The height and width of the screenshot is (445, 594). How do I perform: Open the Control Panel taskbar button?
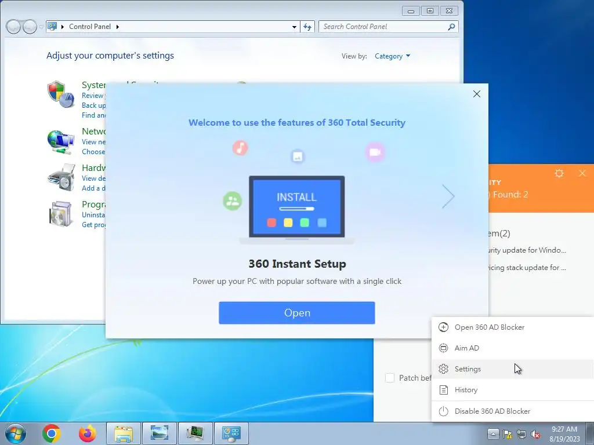coord(231,433)
